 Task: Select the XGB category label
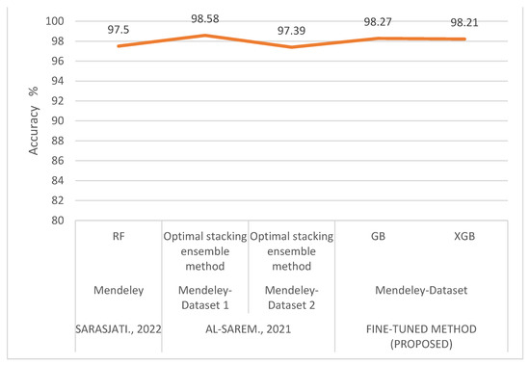point(464,236)
